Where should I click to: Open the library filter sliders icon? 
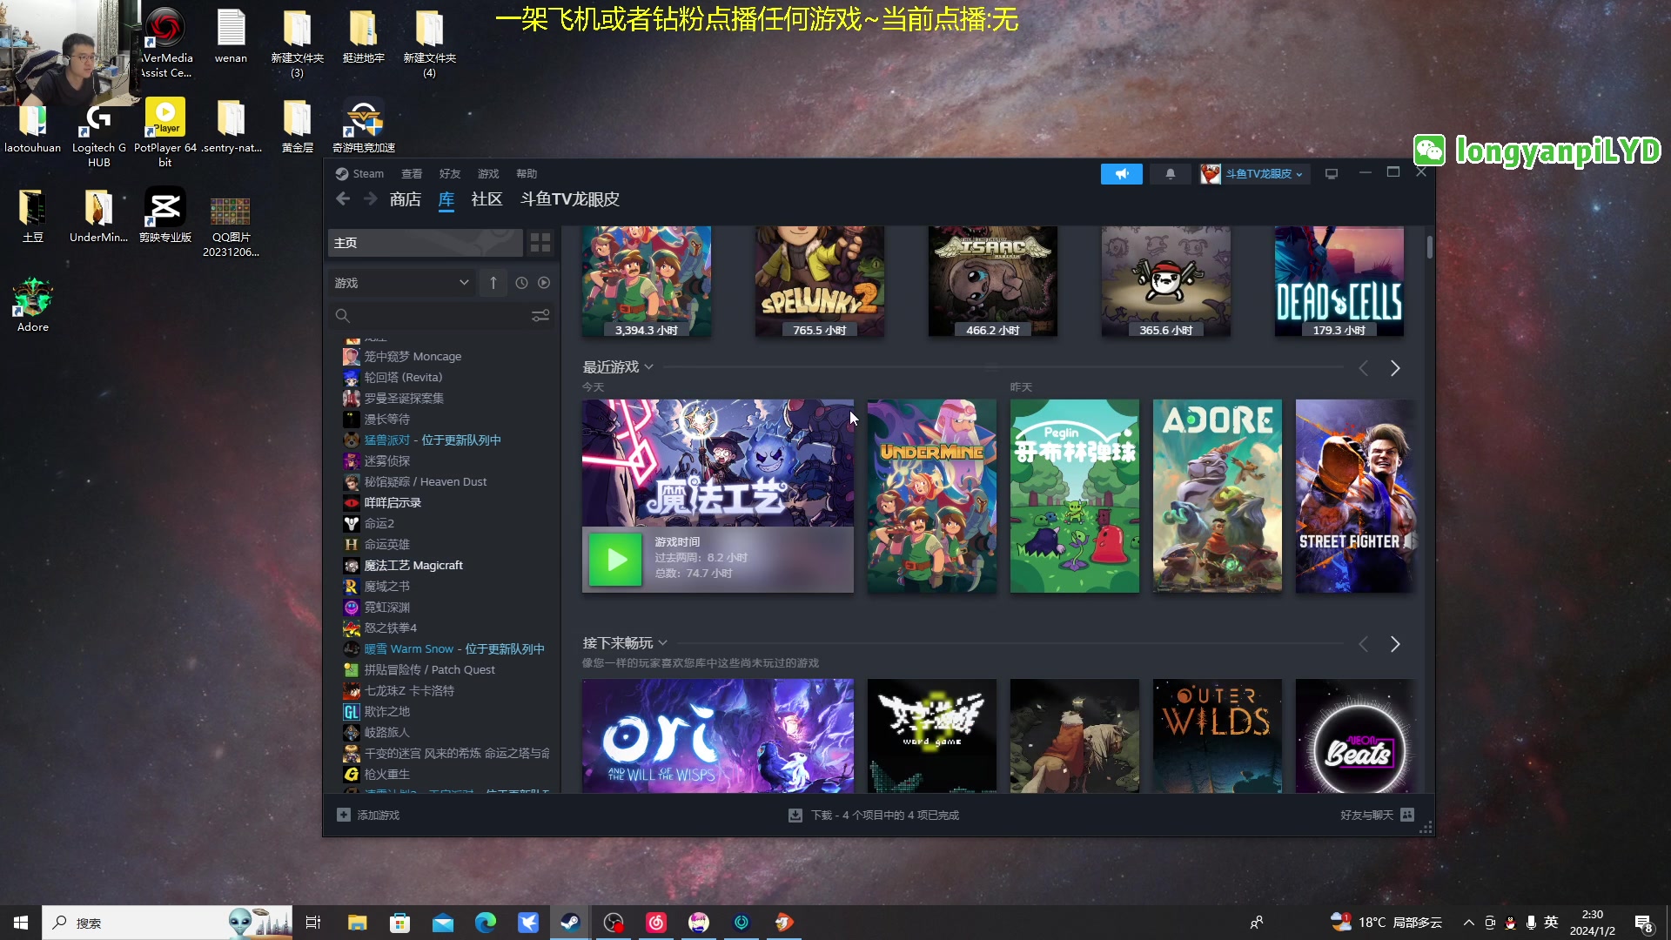(540, 315)
